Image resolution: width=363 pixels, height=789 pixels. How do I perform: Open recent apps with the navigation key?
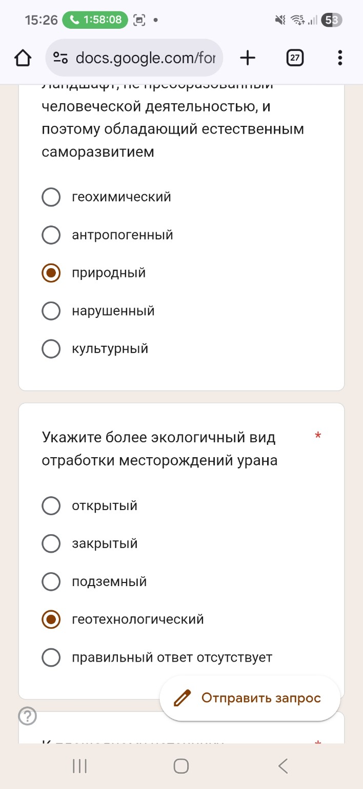(79, 765)
